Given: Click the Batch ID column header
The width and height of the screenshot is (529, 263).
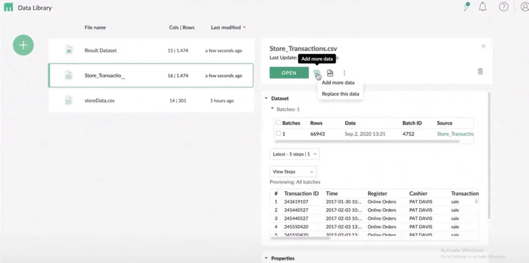Looking at the screenshot, I should [x=412, y=123].
